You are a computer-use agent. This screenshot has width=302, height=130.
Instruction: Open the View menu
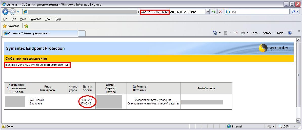(23, 19)
